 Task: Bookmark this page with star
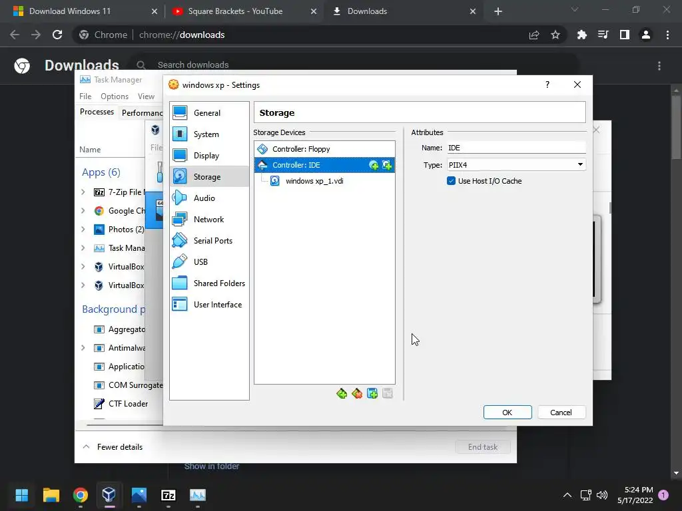click(x=555, y=35)
